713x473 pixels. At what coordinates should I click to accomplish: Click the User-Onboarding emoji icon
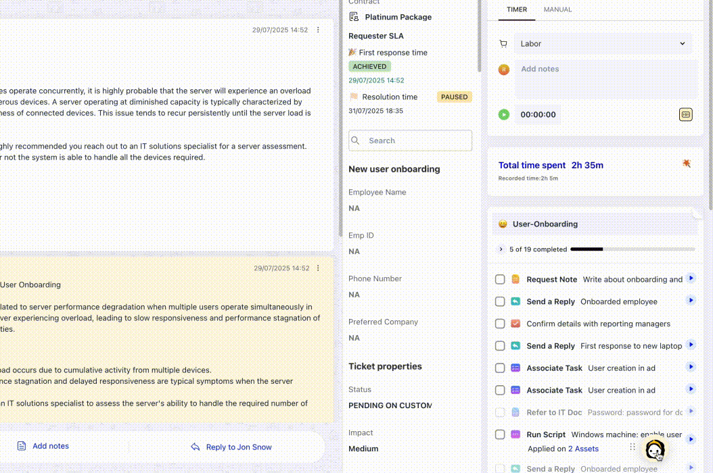point(503,224)
